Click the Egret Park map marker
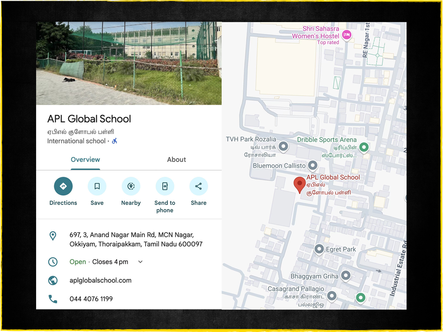The image size is (443, 332). 319,250
